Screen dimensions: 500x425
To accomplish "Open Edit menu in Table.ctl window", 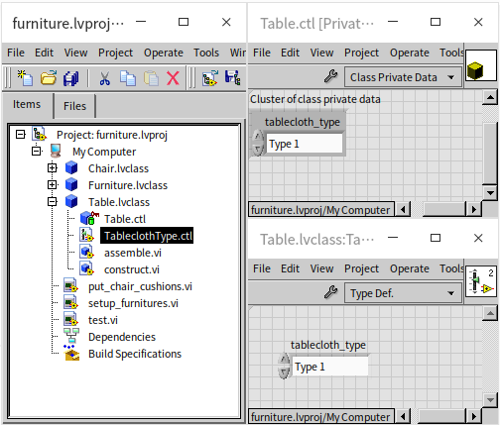I will pyautogui.click(x=290, y=53).
